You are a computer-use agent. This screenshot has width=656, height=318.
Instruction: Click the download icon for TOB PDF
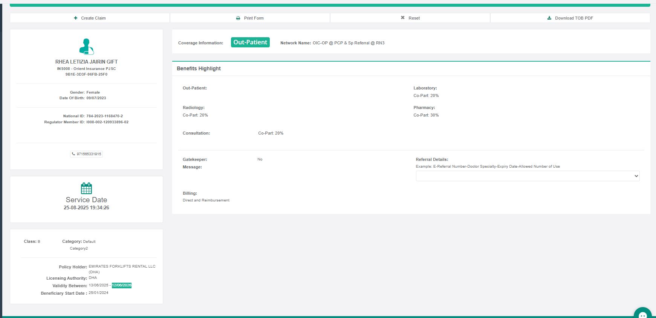point(549,18)
